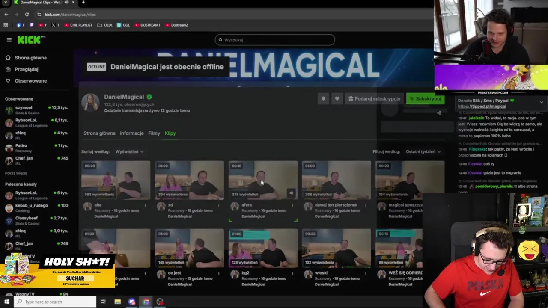Image resolution: width=548 pixels, height=308 pixels.
Task: Open Windows Task View icon
Action: point(103,302)
